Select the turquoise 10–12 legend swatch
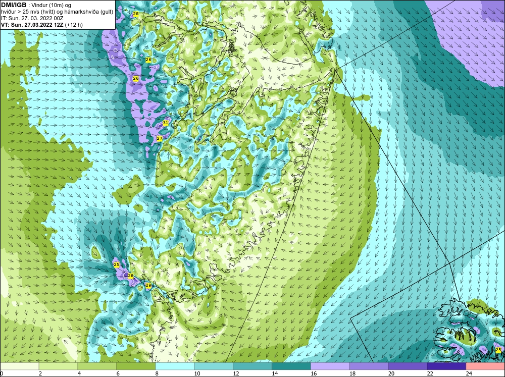 pyautogui.click(x=214, y=366)
